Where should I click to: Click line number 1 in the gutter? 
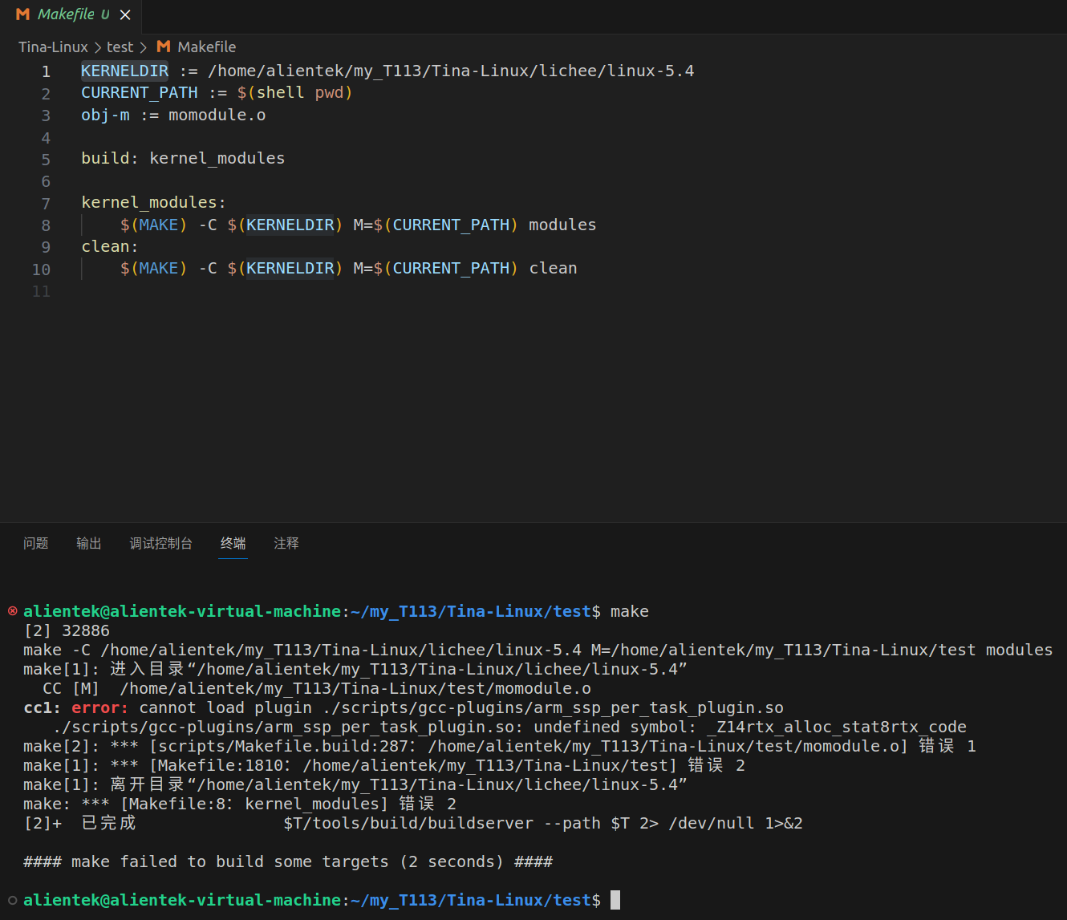click(46, 71)
